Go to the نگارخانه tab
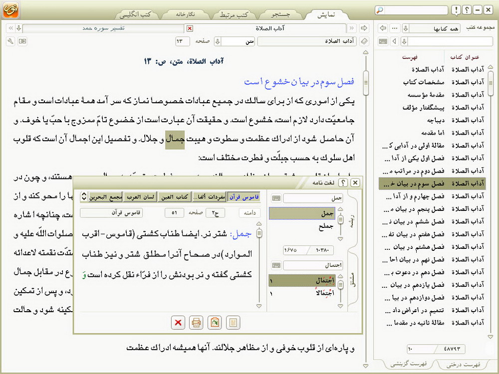This screenshot has width=499, height=374. coord(185,14)
